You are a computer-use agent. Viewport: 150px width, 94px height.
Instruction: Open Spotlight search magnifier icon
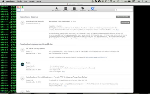142,1
